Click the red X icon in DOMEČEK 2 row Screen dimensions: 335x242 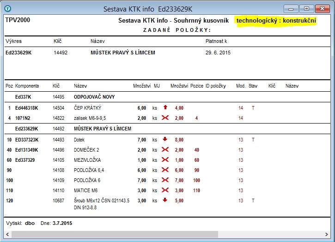165,150
